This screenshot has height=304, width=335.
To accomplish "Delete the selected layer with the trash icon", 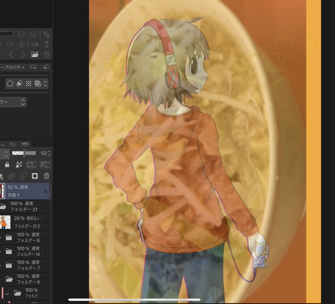I will click(46, 176).
